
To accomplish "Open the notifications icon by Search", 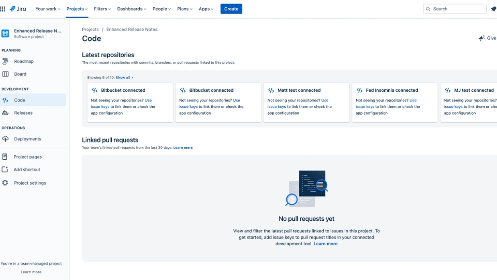I will click(493, 9).
